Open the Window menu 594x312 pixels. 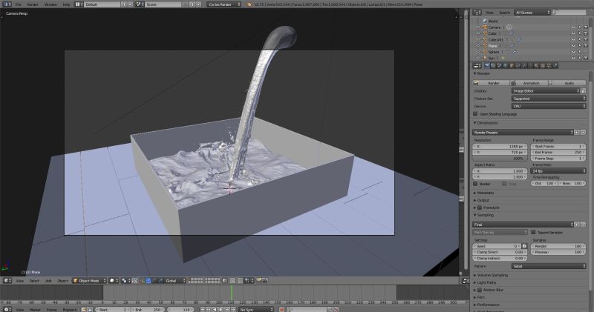pos(50,4)
